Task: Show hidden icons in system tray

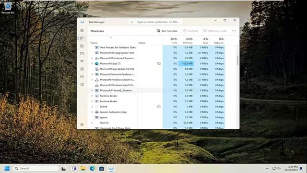Action: point(267,169)
